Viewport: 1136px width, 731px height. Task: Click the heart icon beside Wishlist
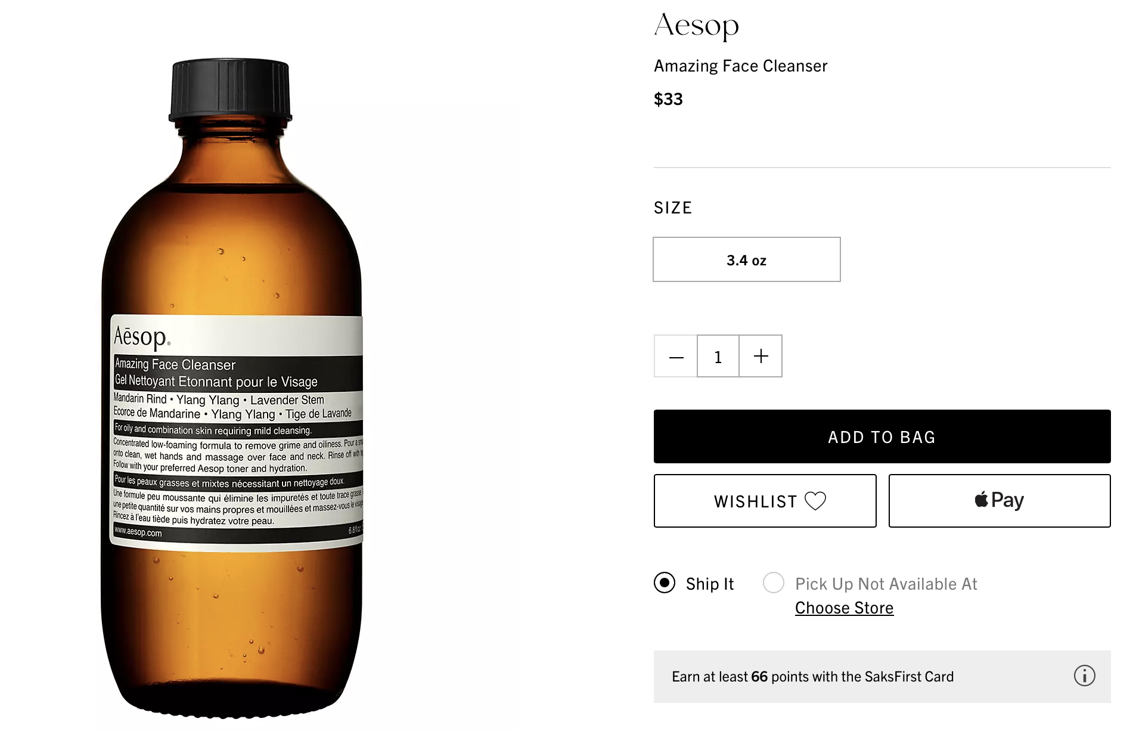coord(815,501)
